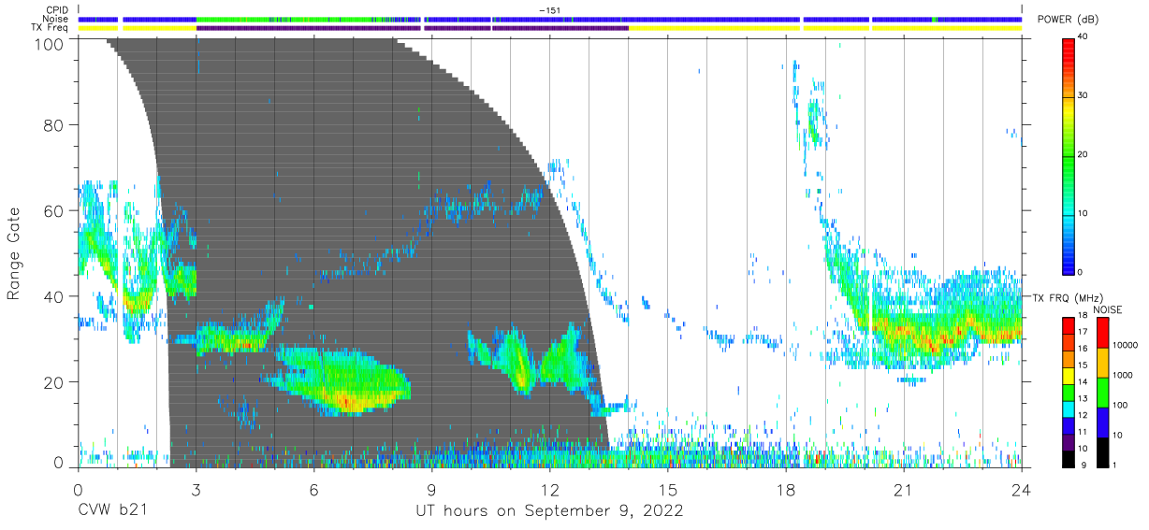Viewport: 1149px width, 530px height.
Task: Click the 15 tick on the UT hours axis
Action: tap(668, 489)
